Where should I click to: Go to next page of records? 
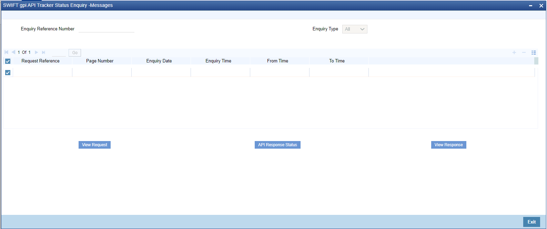[37, 52]
